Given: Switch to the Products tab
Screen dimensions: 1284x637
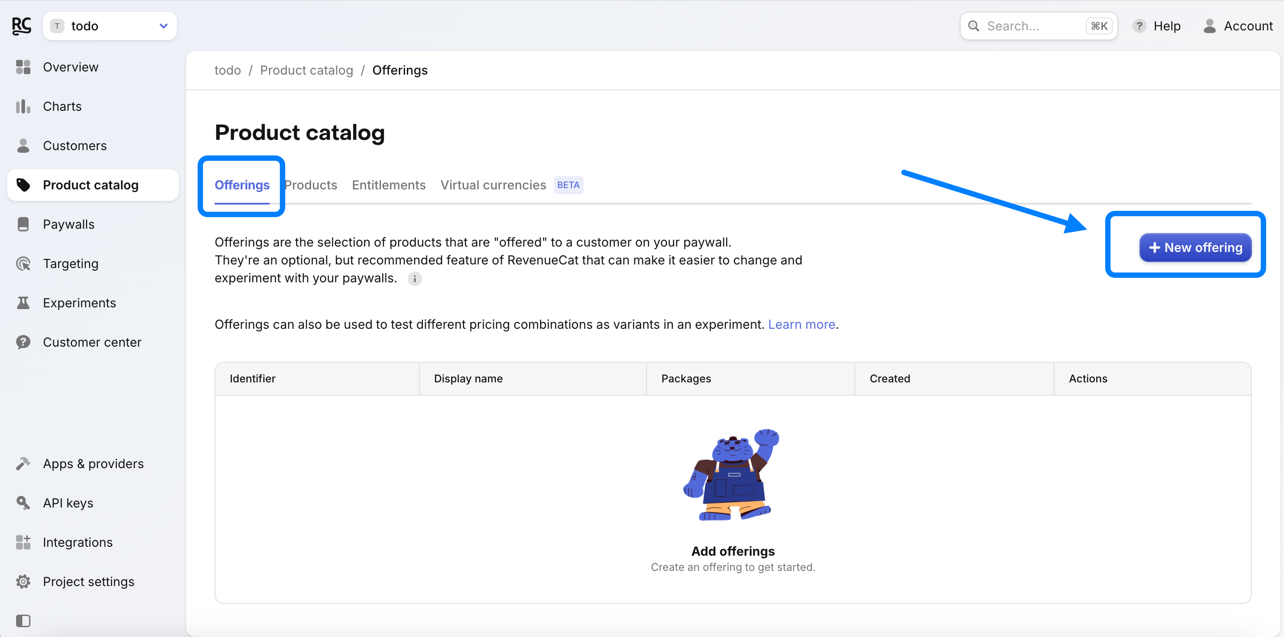Looking at the screenshot, I should pyautogui.click(x=312, y=185).
